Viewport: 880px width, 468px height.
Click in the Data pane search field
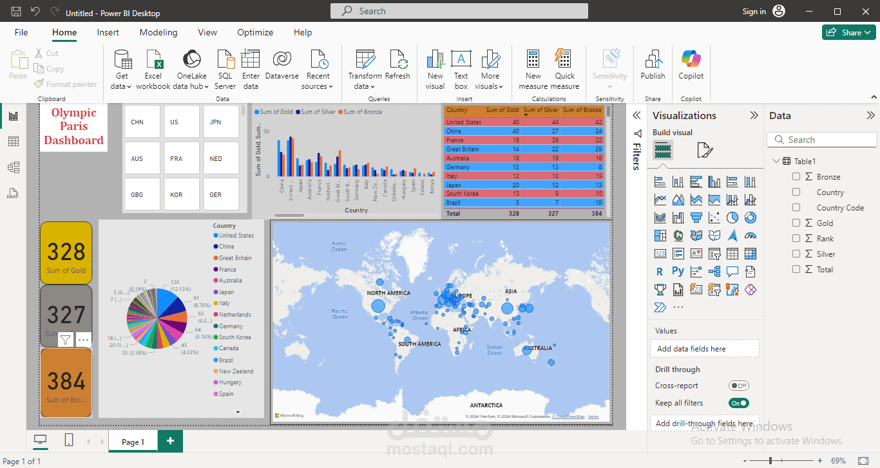click(x=821, y=139)
